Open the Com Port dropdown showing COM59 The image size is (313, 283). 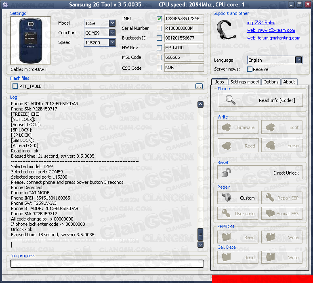112,33
